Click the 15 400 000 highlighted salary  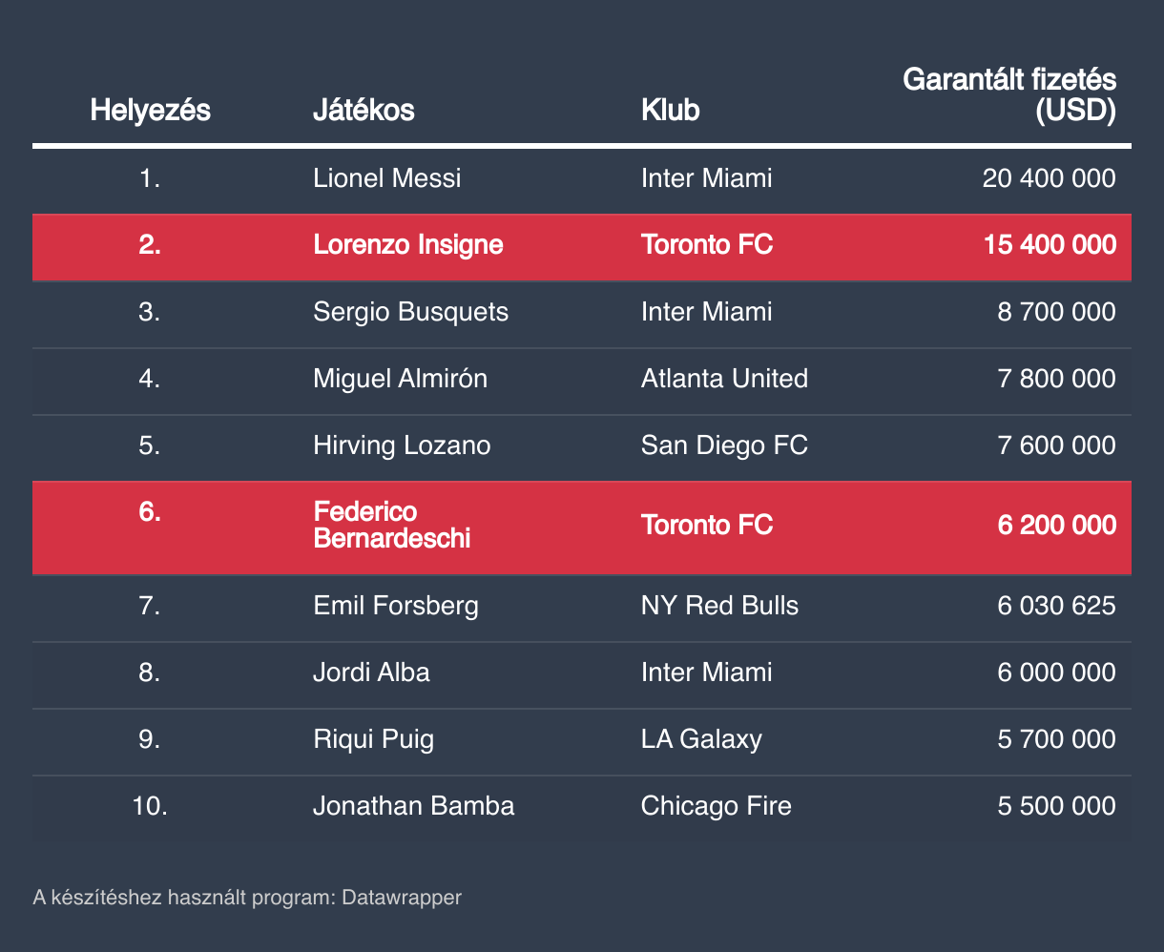(x=1049, y=245)
